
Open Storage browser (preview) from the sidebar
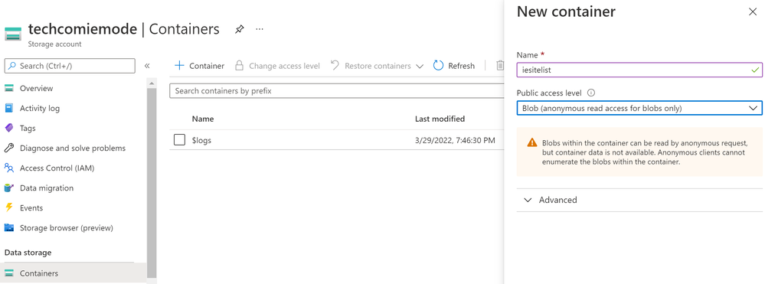point(67,228)
